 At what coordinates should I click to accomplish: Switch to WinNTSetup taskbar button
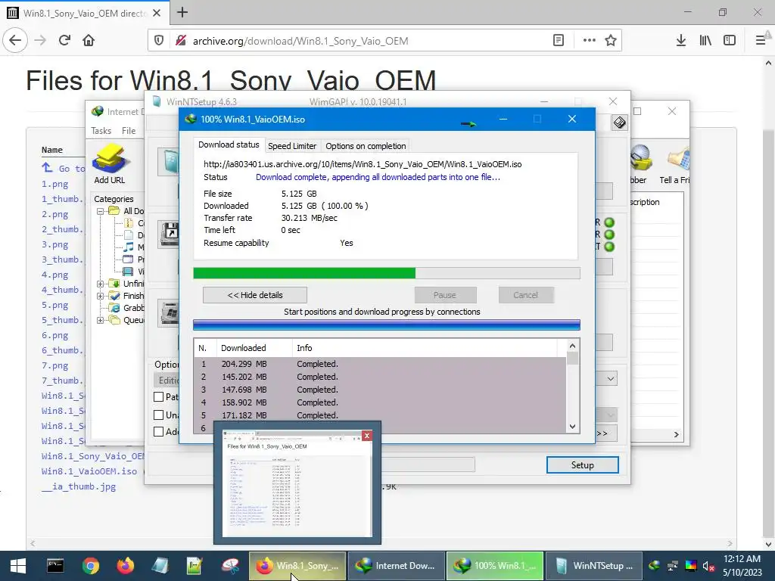pos(593,566)
